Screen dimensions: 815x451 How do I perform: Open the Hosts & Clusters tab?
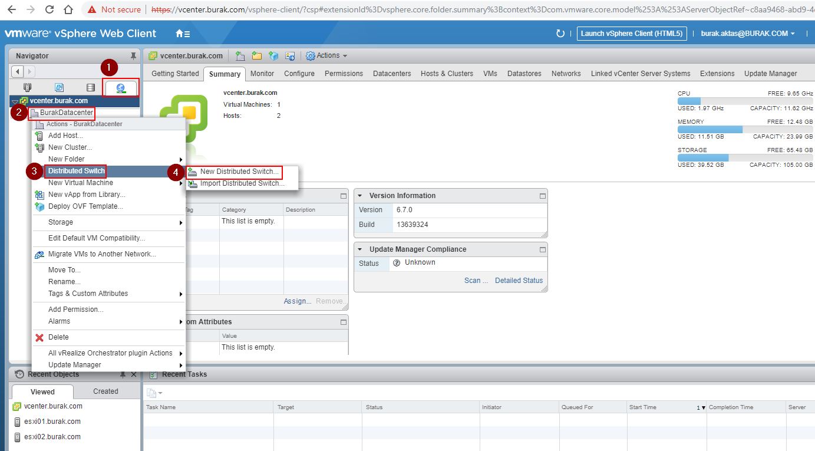(x=447, y=74)
